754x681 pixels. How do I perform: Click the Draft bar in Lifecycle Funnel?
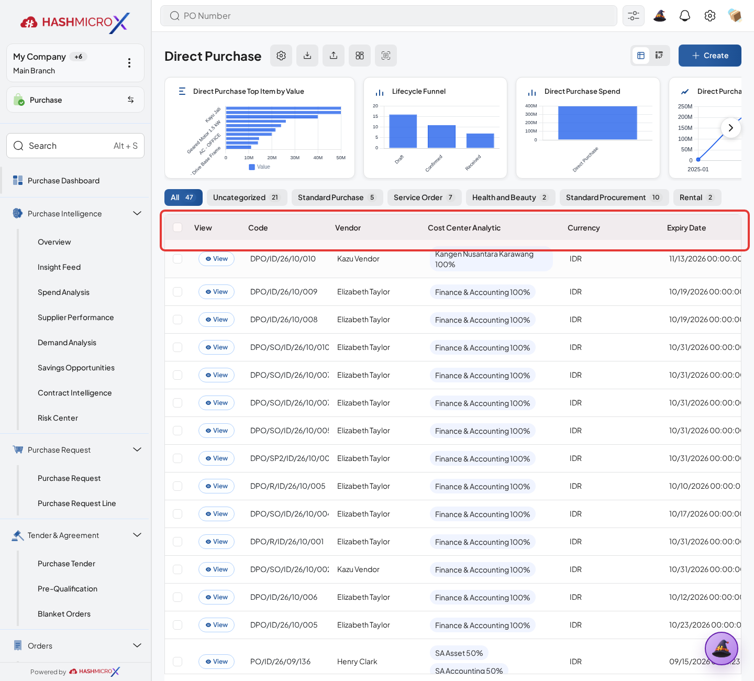tap(403, 131)
